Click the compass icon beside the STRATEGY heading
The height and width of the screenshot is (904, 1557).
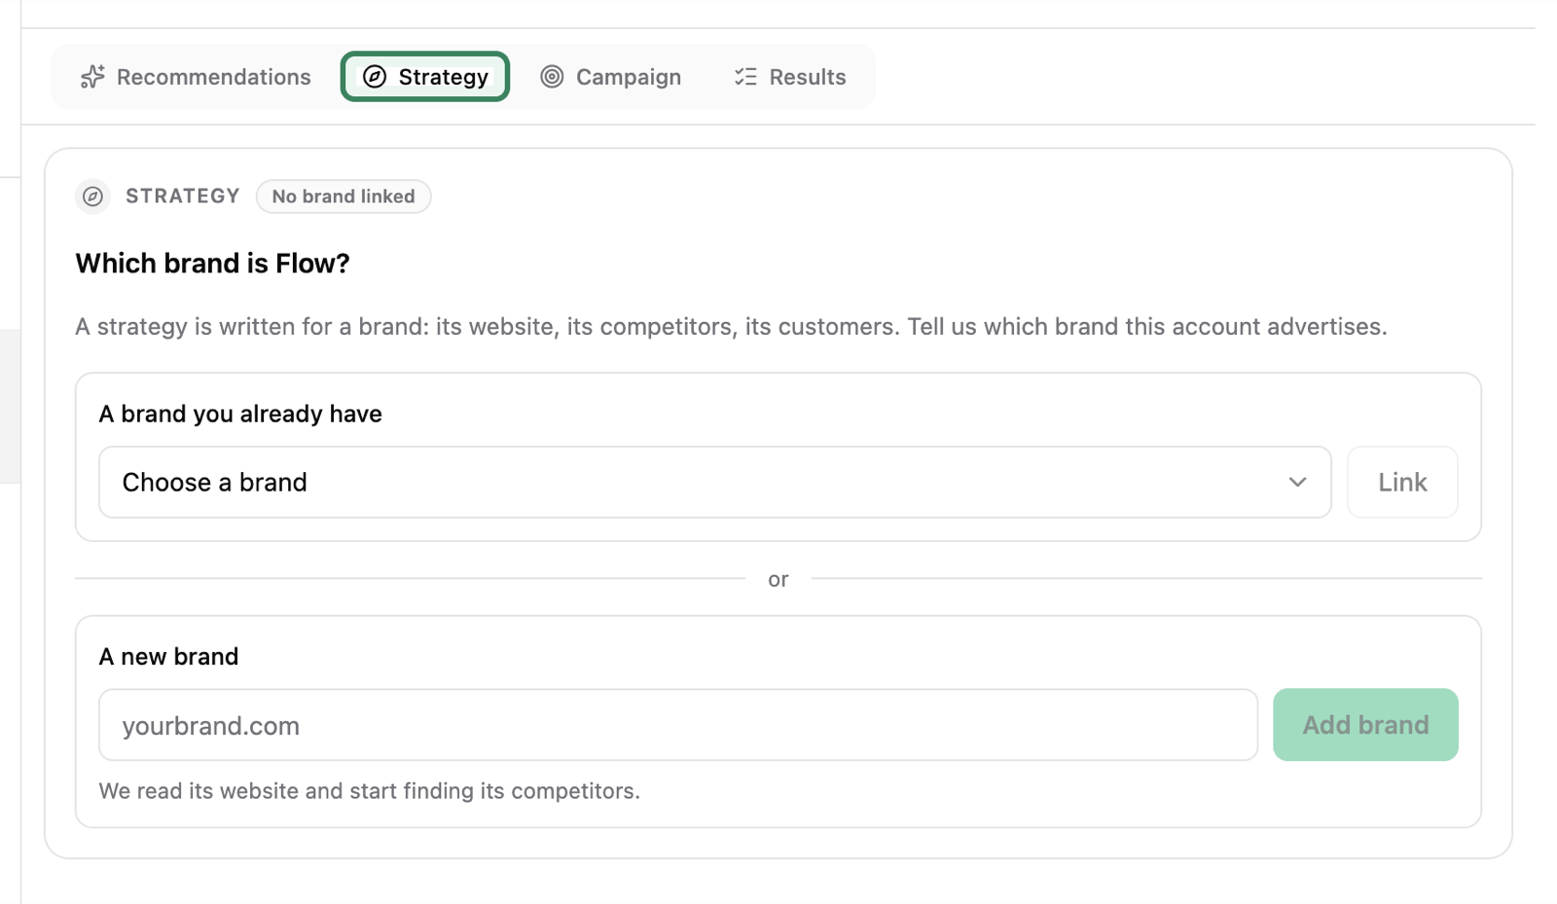click(92, 197)
